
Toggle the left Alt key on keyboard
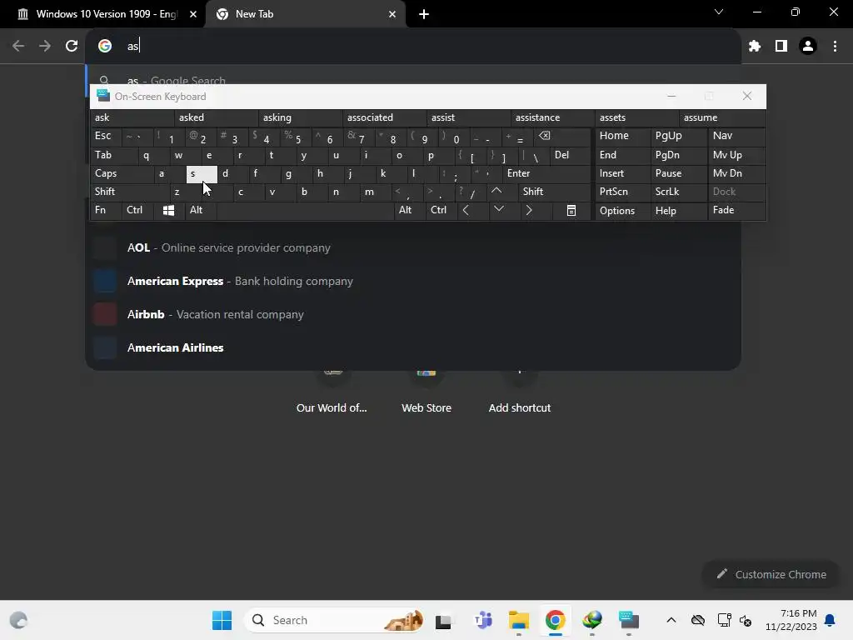pos(201,210)
